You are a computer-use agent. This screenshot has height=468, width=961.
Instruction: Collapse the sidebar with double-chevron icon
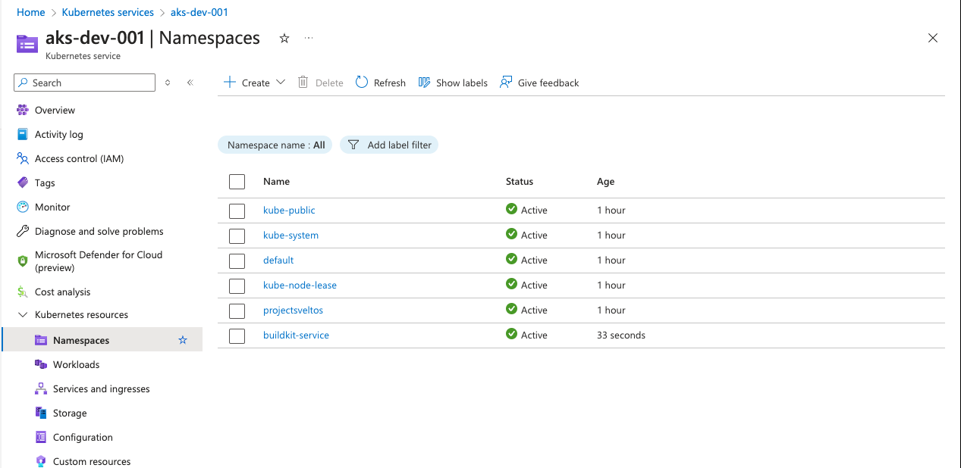190,83
